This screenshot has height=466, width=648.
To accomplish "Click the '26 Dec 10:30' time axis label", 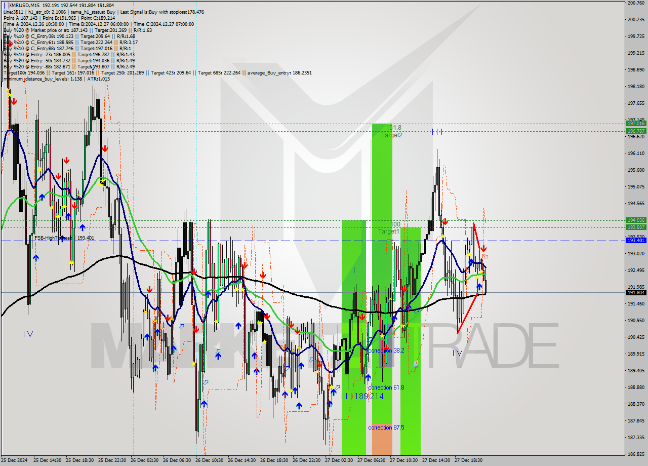I will pyautogui.click(x=210, y=460).
